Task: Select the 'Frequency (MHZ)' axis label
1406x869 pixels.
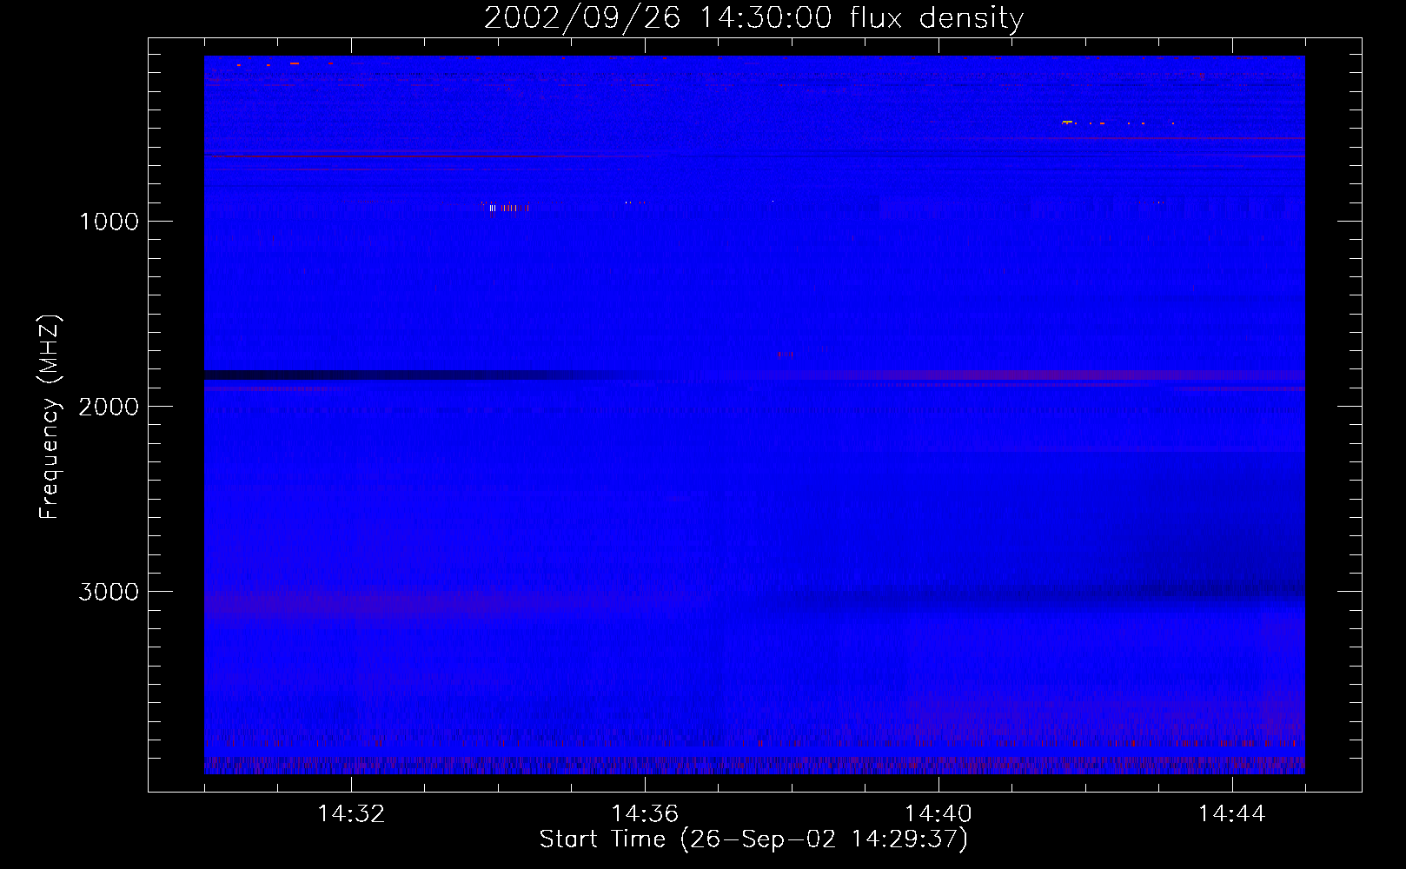Action: coord(50,417)
